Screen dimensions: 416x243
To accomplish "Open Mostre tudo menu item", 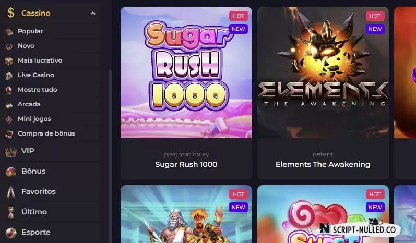I will (38, 90).
